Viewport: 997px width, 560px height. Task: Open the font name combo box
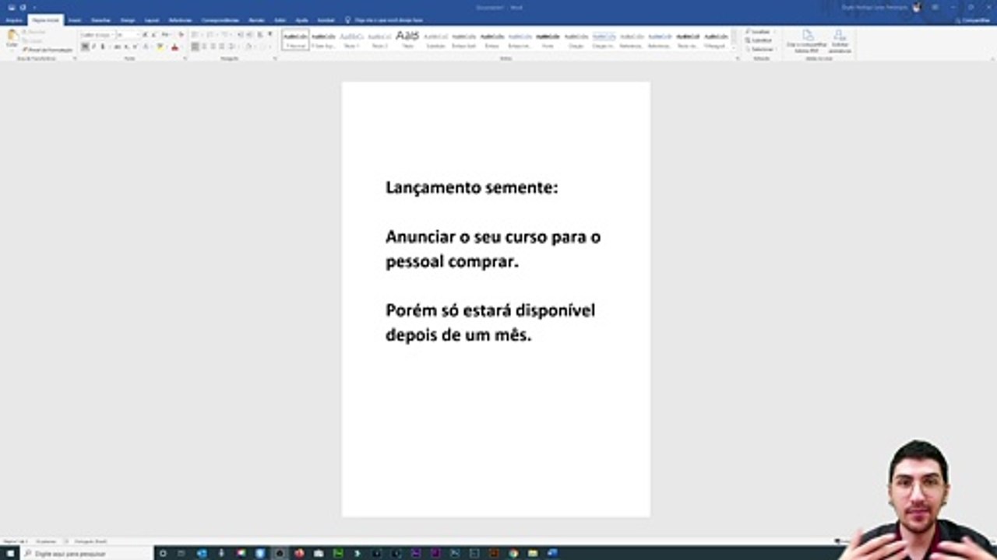(x=97, y=35)
